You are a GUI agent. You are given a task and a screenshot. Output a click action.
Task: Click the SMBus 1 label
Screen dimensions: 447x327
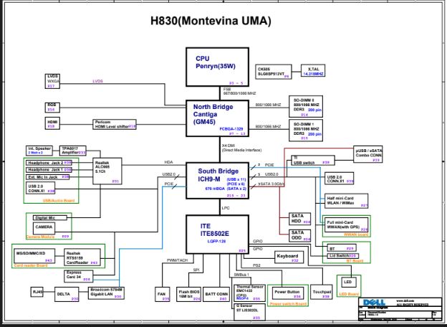(x=241, y=275)
